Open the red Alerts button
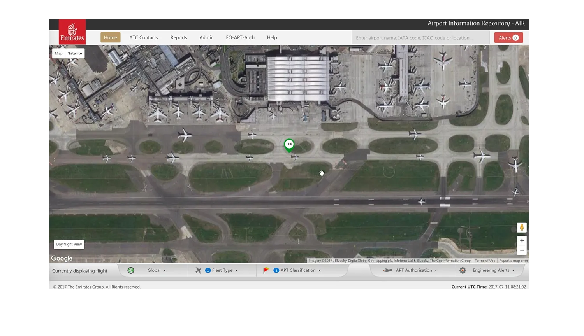Viewport: 584px width, 336px height. tap(508, 38)
